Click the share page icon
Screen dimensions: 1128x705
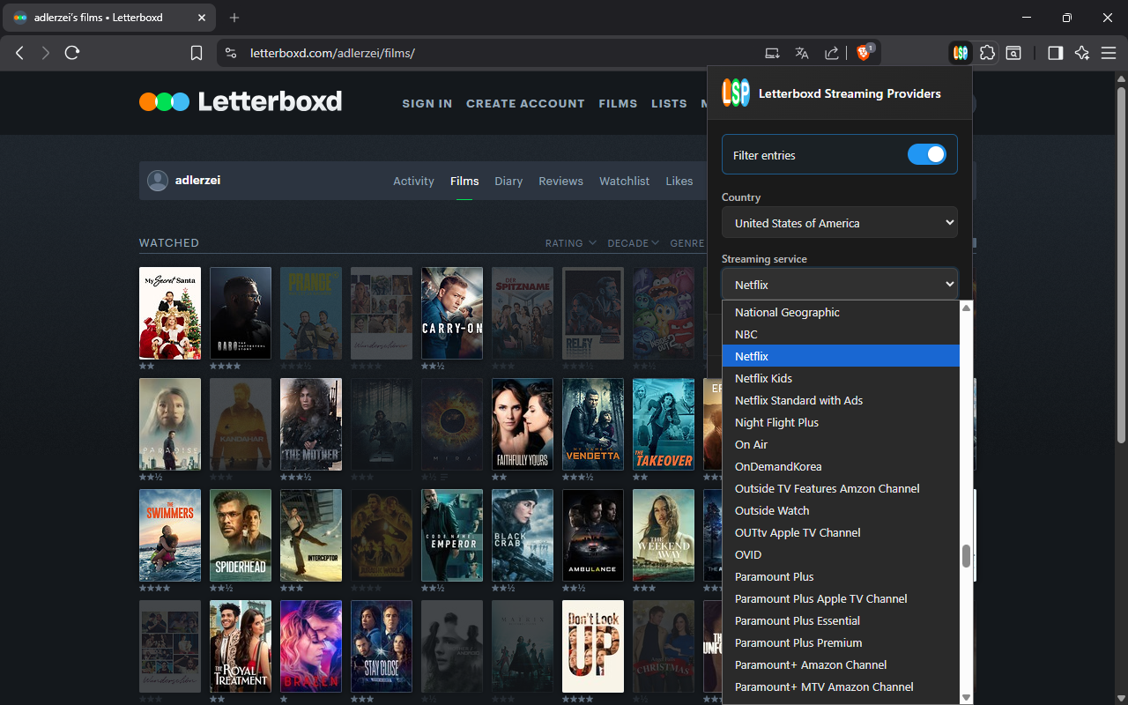(831, 53)
